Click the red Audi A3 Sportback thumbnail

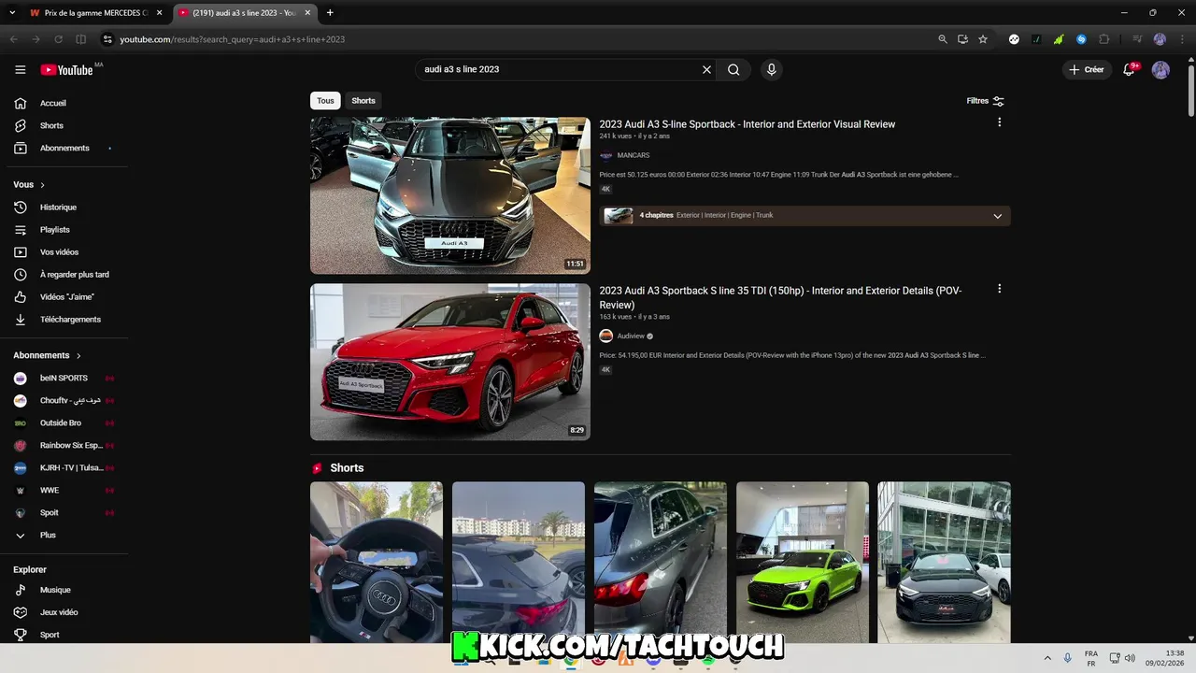click(450, 362)
